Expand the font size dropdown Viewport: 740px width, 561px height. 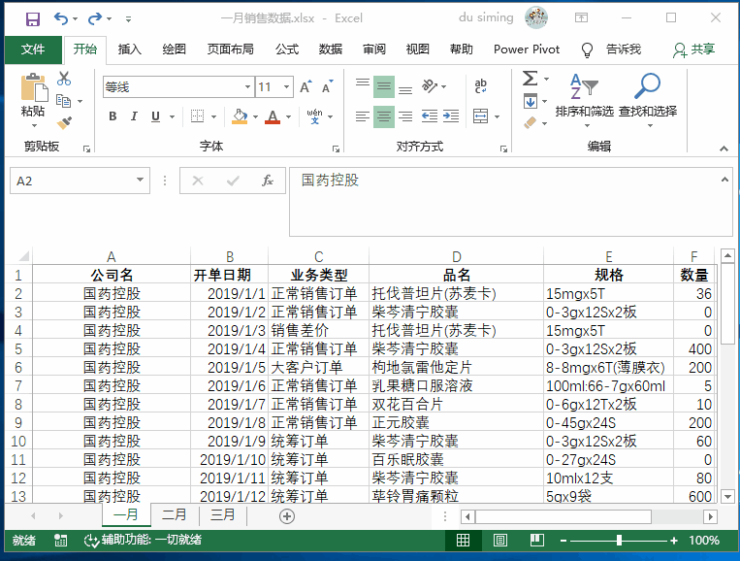coord(286,87)
